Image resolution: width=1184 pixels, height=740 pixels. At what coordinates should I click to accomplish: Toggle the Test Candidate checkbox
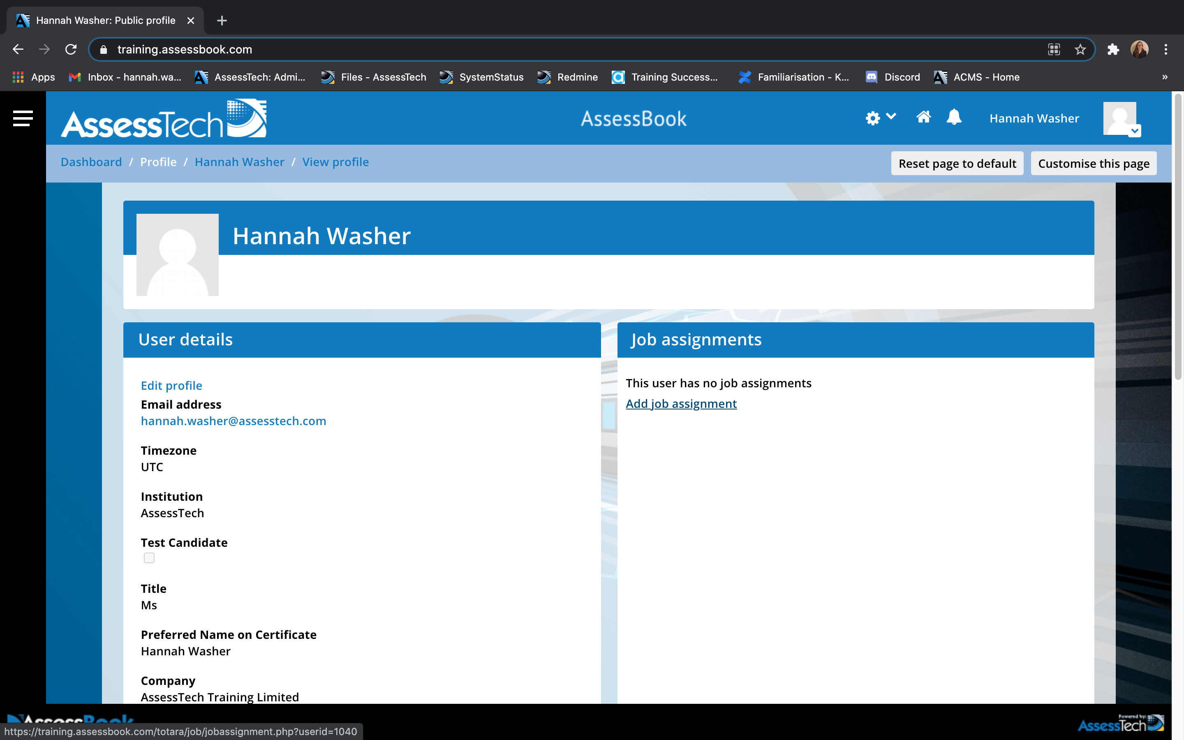coord(149,558)
